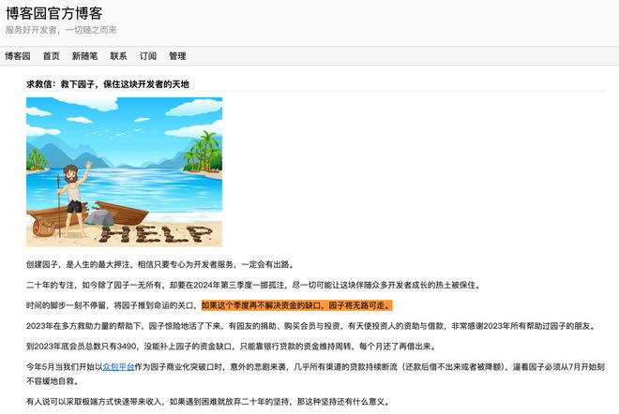The height and width of the screenshot is (414, 619).
Task: Go to 博客园 in navigation bar
Action: point(18,56)
